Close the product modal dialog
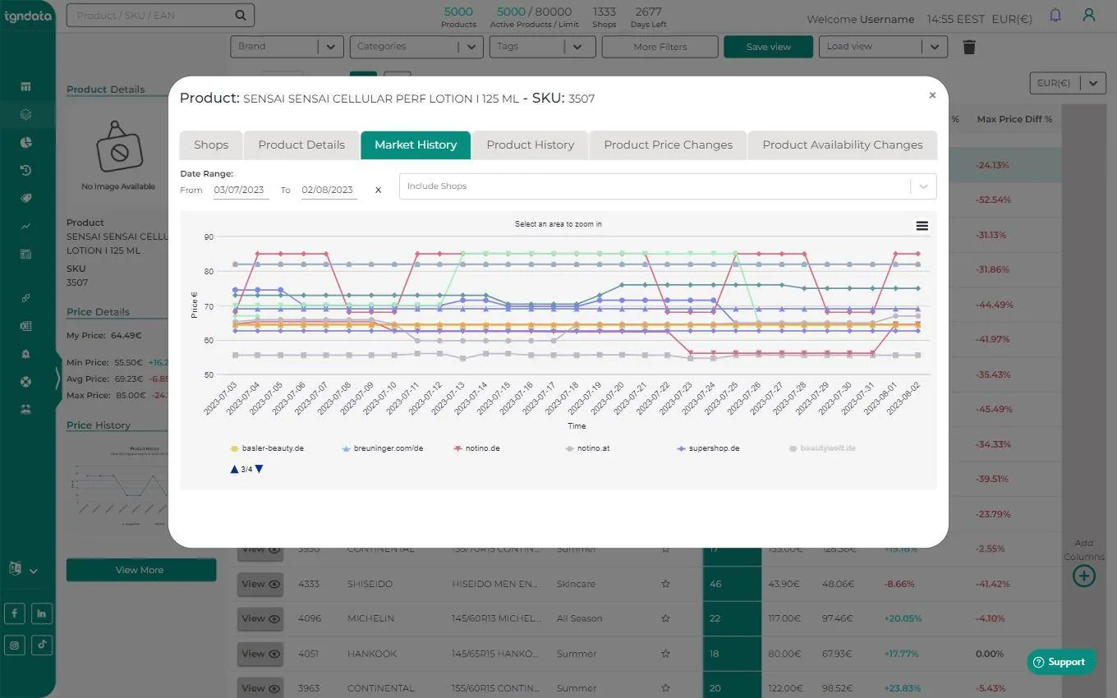The height and width of the screenshot is (698, 1117). [x=932, y=95]
